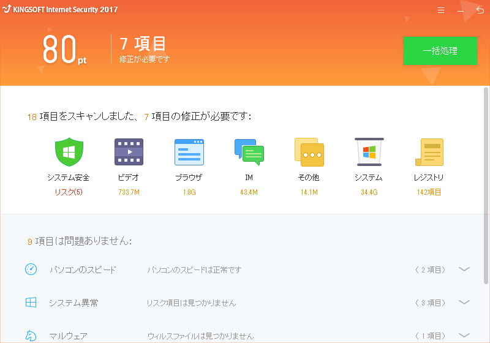Expand the マルウェア row chevron
The image size is (490, 343).
(464, 336)
